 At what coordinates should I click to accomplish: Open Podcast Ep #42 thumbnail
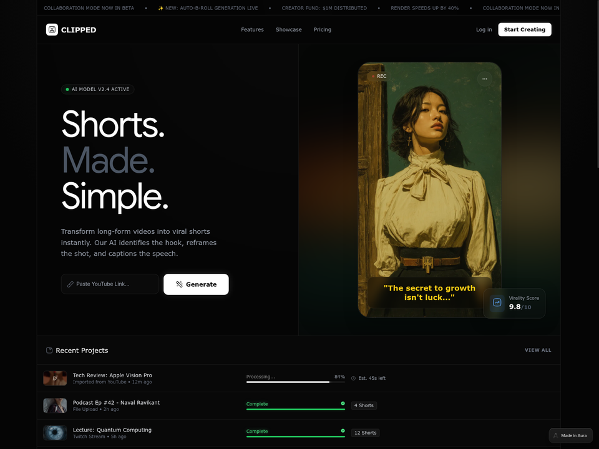55,405
